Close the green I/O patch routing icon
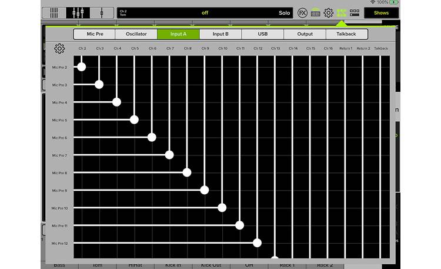 click(341, 13)
